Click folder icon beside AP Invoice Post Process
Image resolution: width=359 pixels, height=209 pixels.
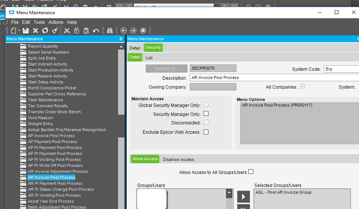coord(23,136)
